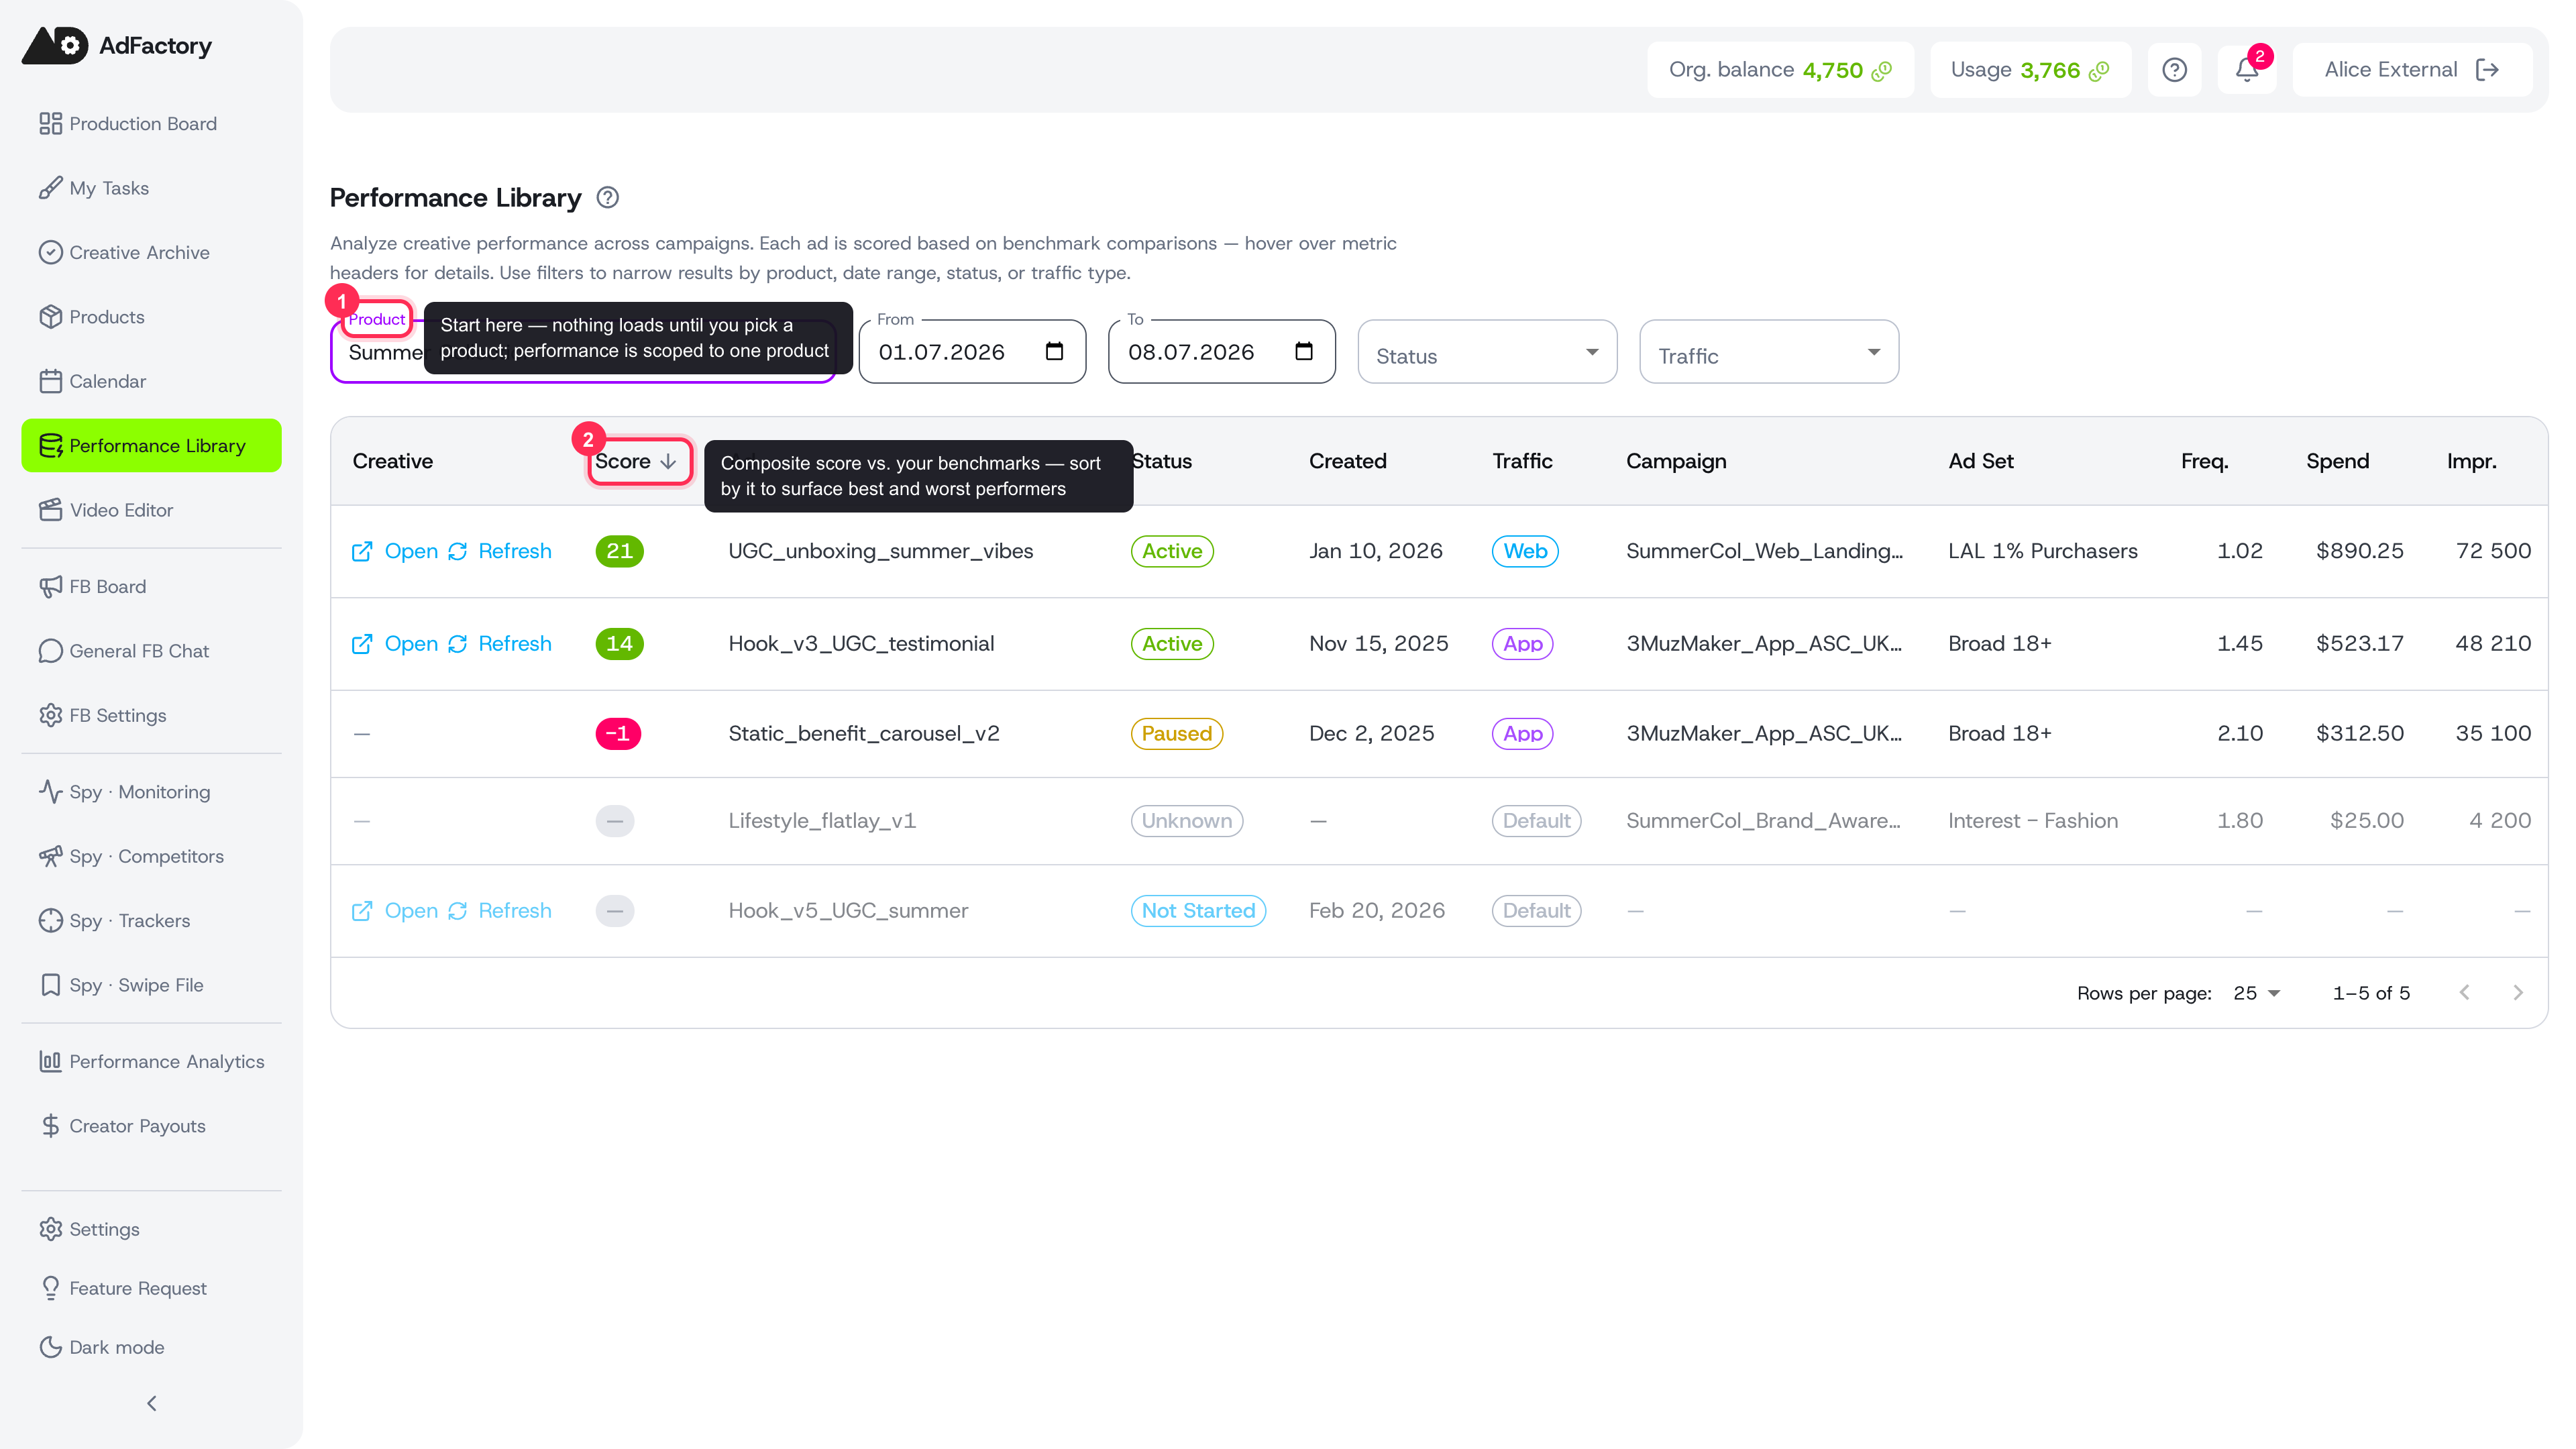
Task: Click the SummerCol_Brand_Aware... campaign cell
Action: click(x=1763, y=821)
